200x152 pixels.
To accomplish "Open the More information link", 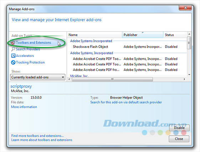I will point(24,107).
